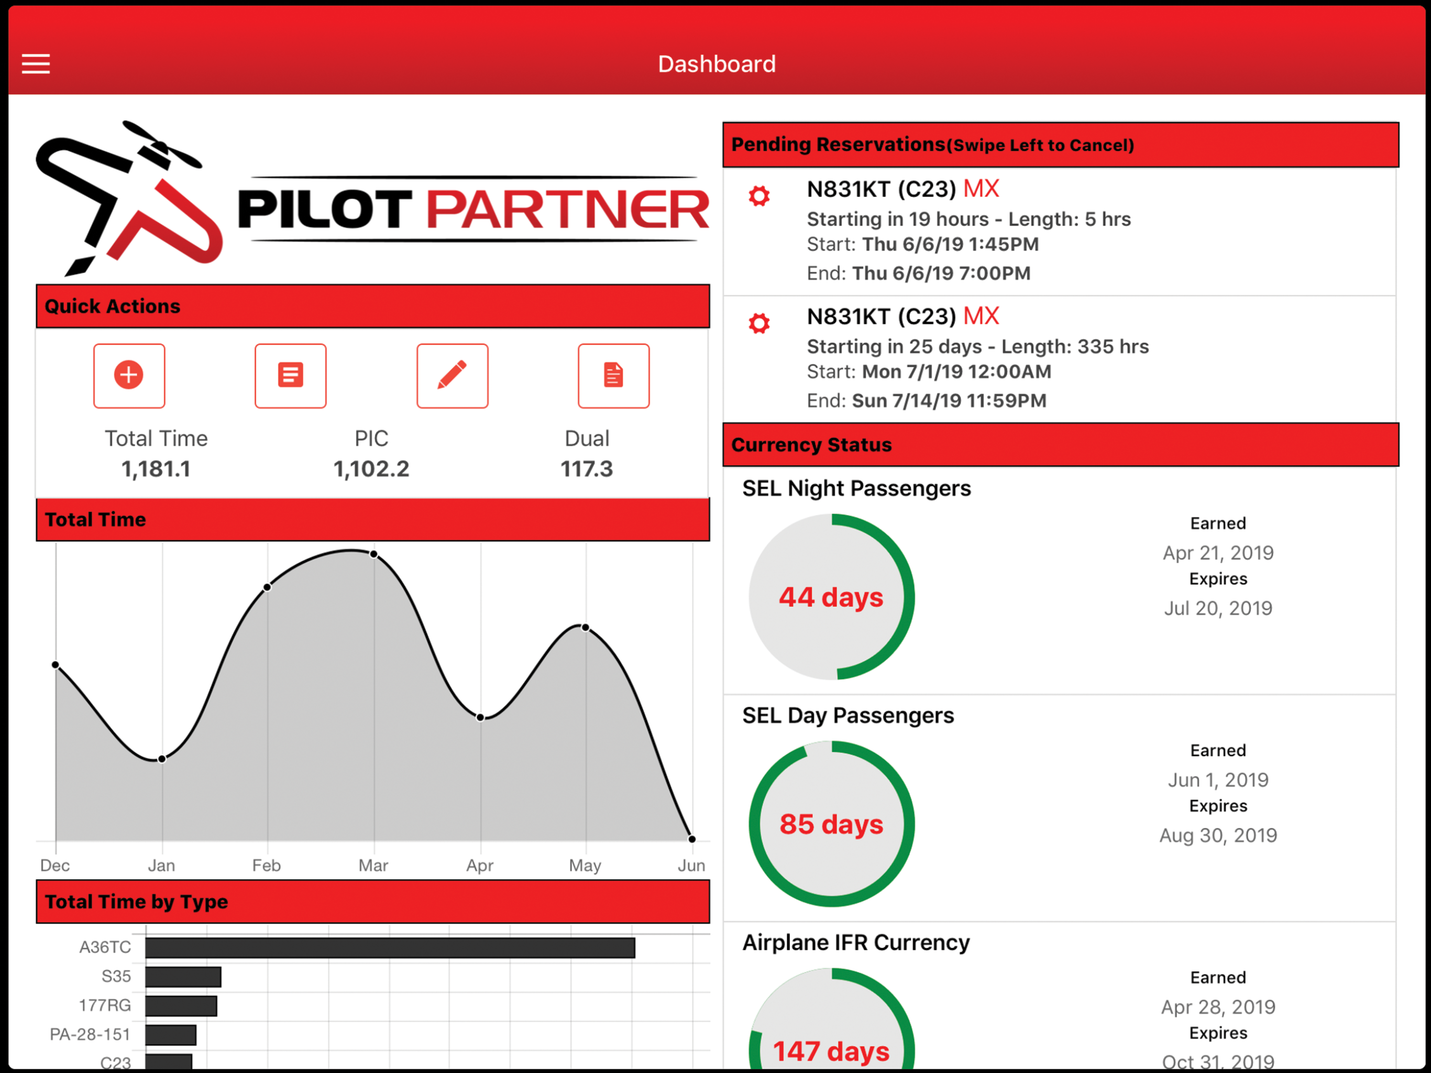Screen dimensions: 1431x1073
Task: Click earned date Apr 28, 2019
Action: coord(1218,1007)
